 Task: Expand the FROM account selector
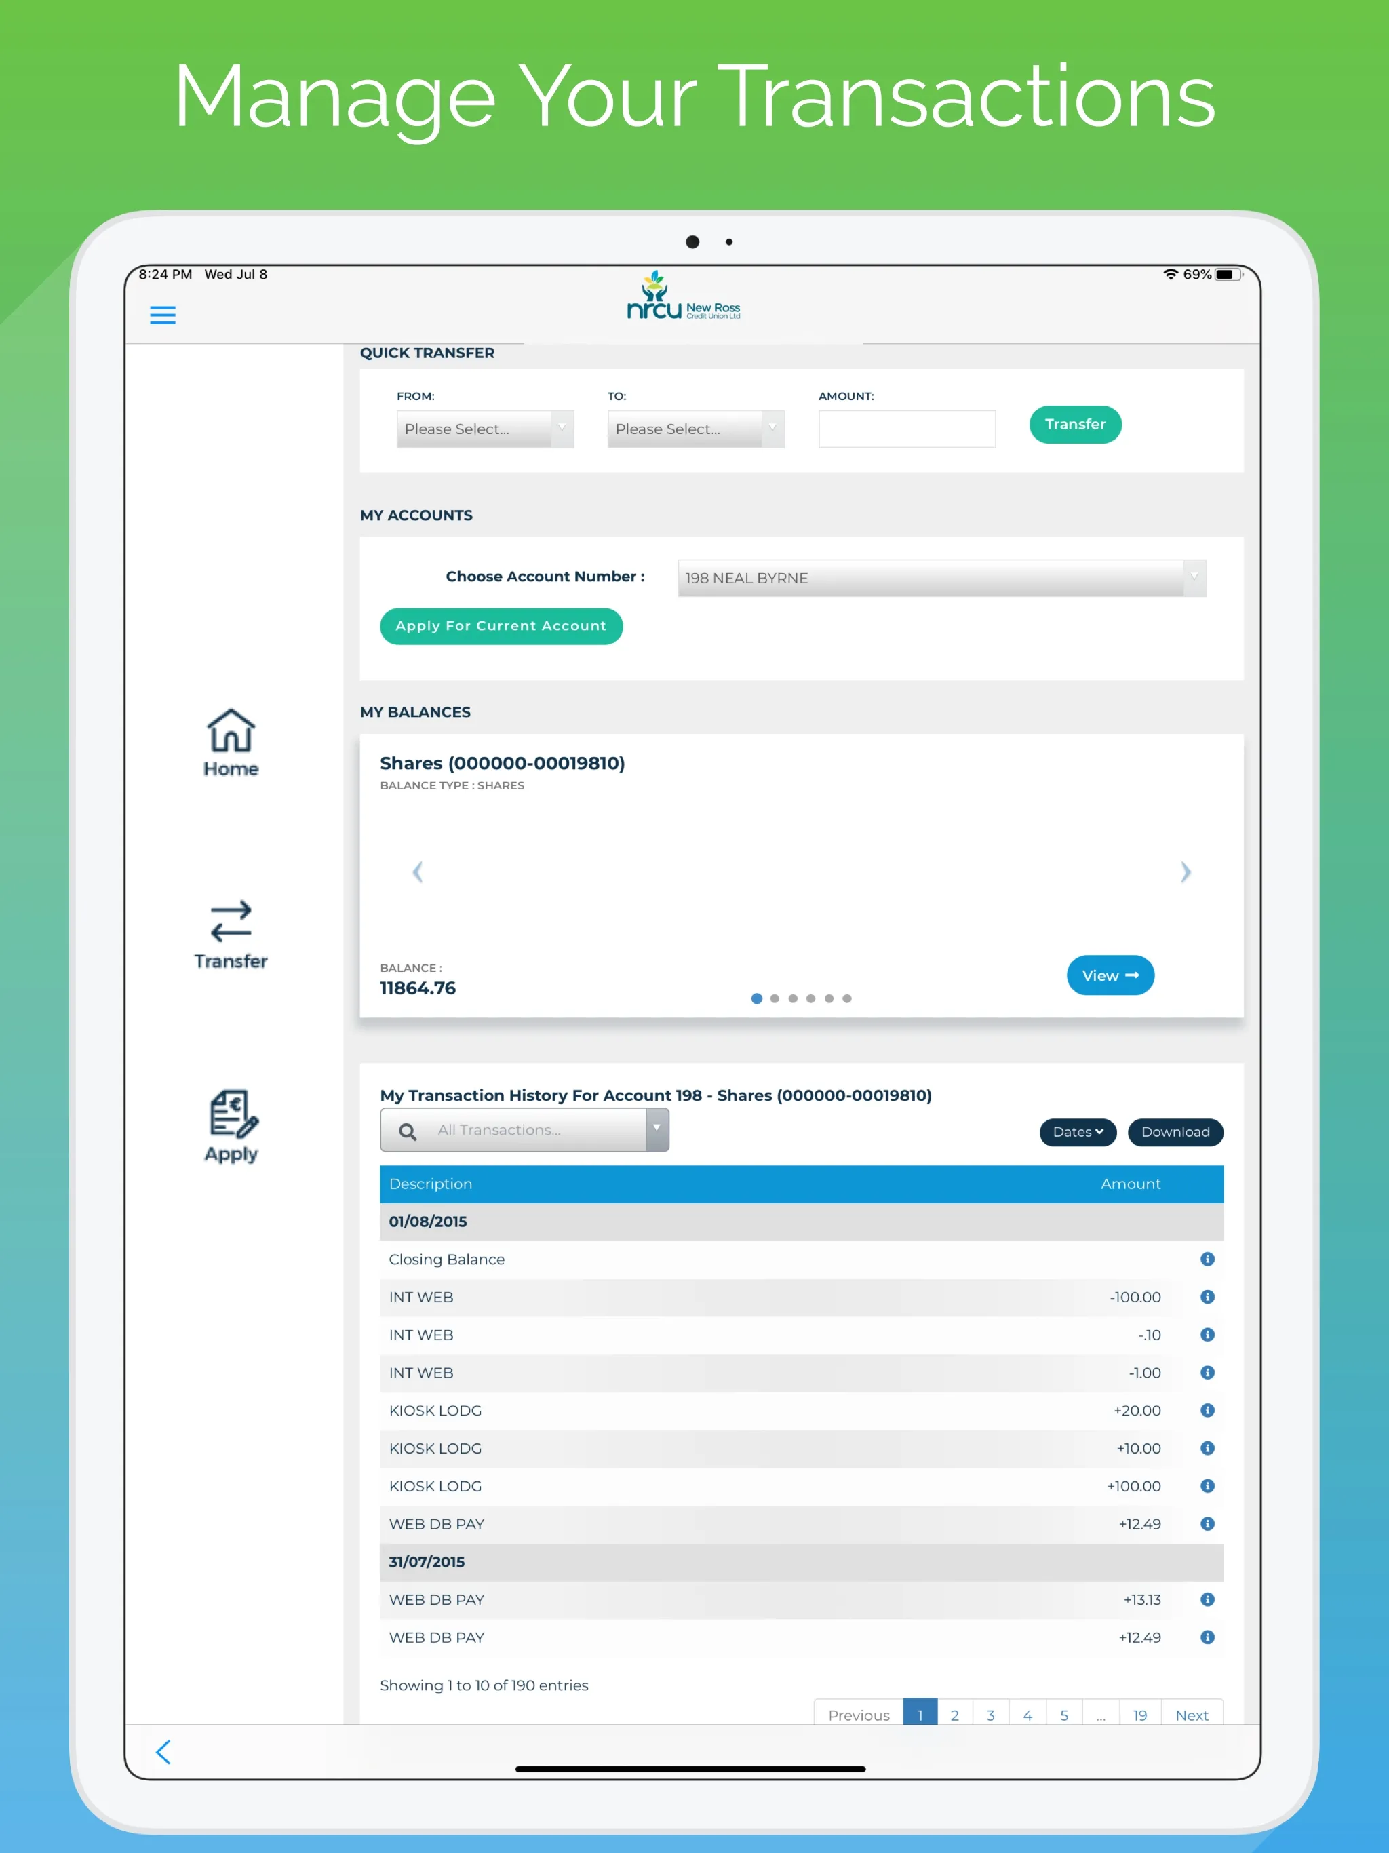pyautogui.click(x=484, y=426)
